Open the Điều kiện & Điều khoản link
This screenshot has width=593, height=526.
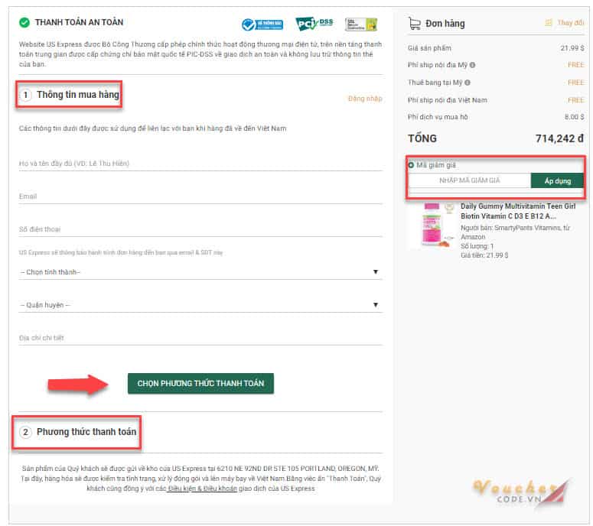(x=202, y=489)
